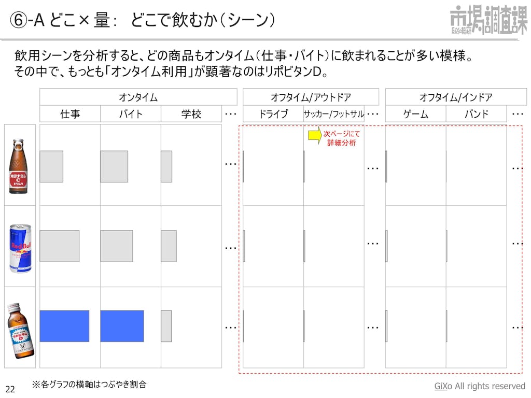Click the blue バイト bar for Lipovitan D
The height and width of the screenshot is (398, 531).
click(121, 326)
